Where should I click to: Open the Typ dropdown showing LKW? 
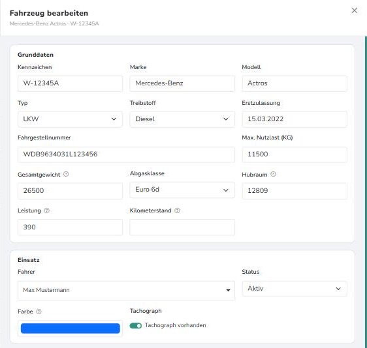coord(70,119)
